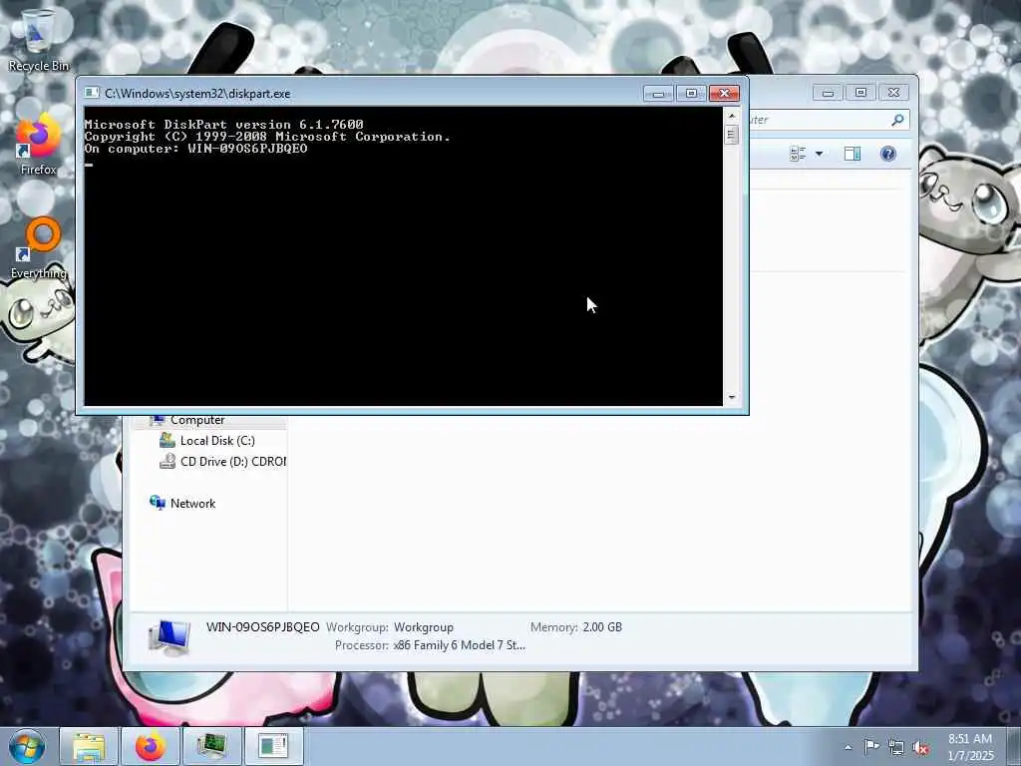
Task: Open Explorer help question mark icon
Action: coord(888,154)
